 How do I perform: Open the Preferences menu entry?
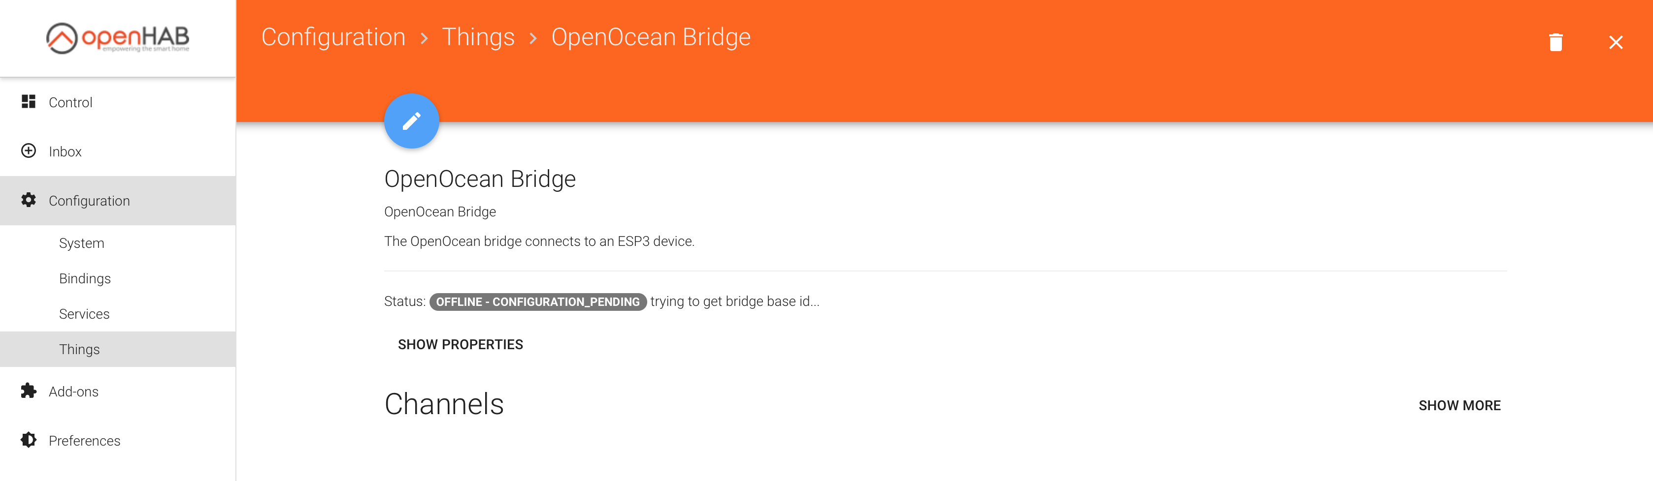coord(85,441)
